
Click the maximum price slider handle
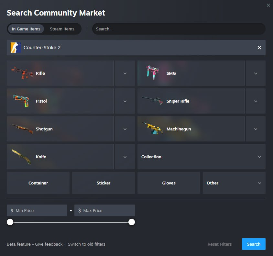tap(132, 222)
